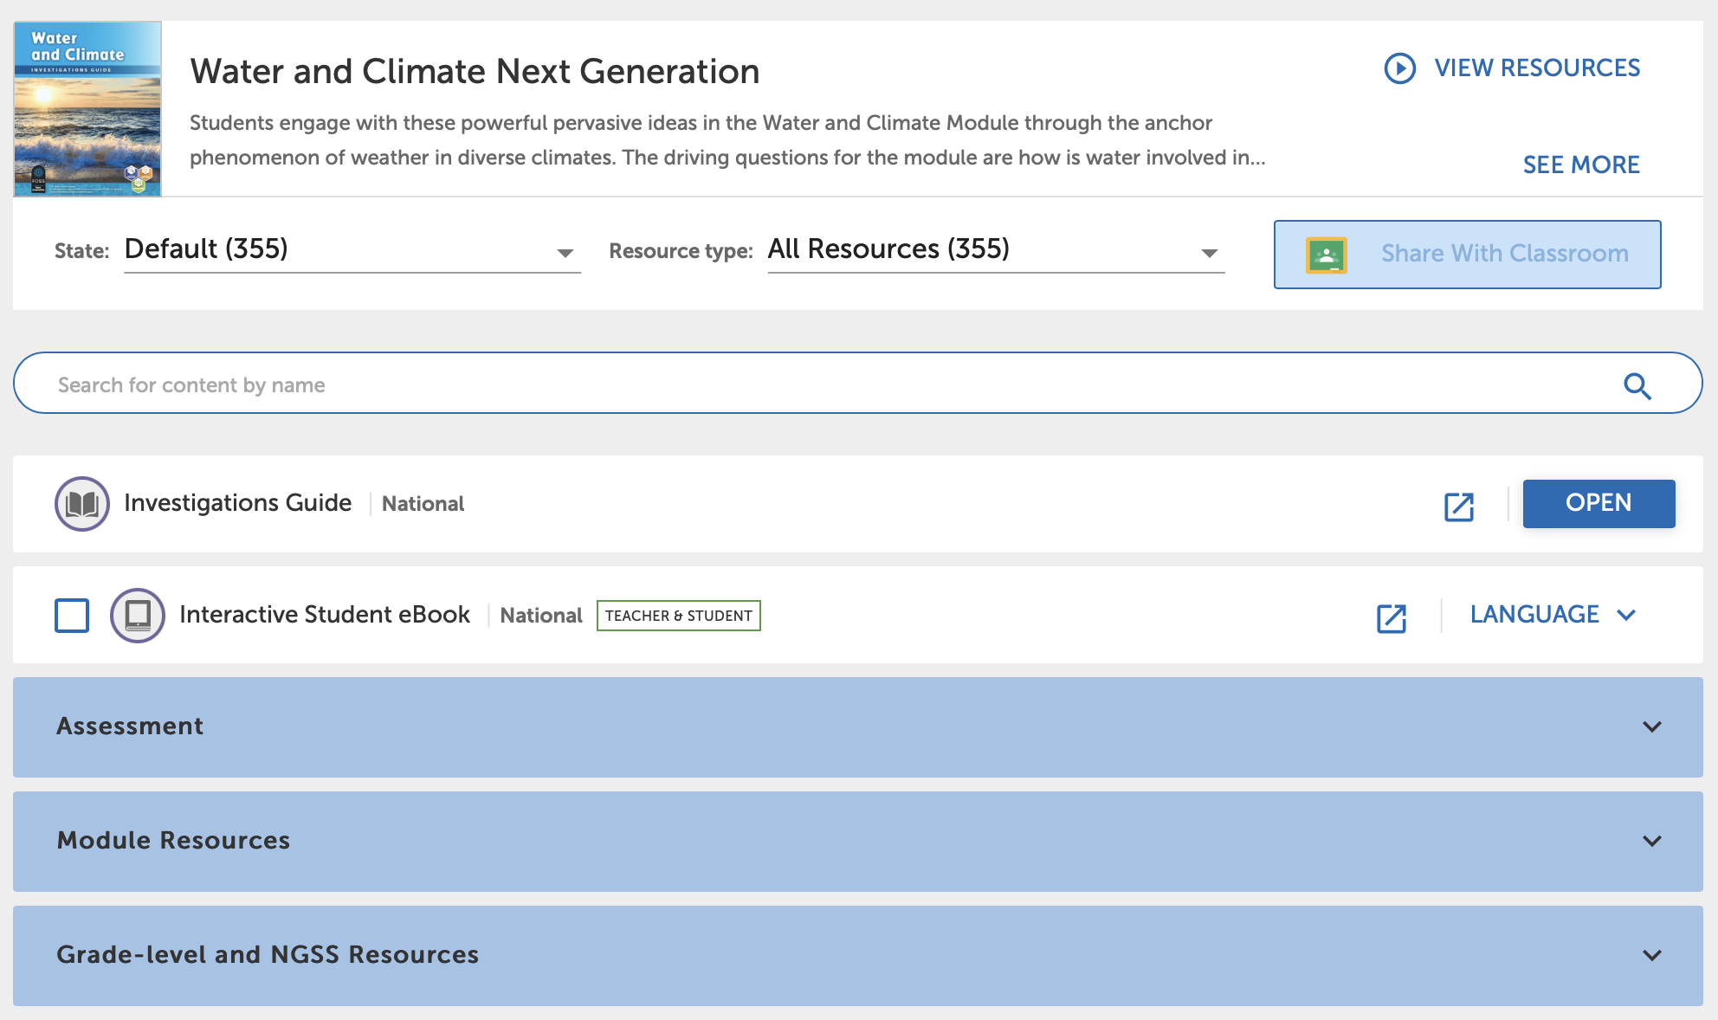
Task: Check the Interactive Student eBook checkbox
Action: (x=72, y=616)
